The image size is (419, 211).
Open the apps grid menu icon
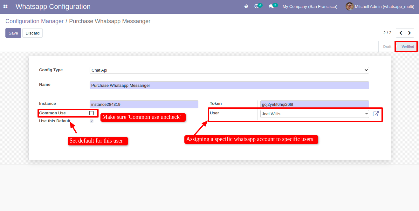pos(5,6)
